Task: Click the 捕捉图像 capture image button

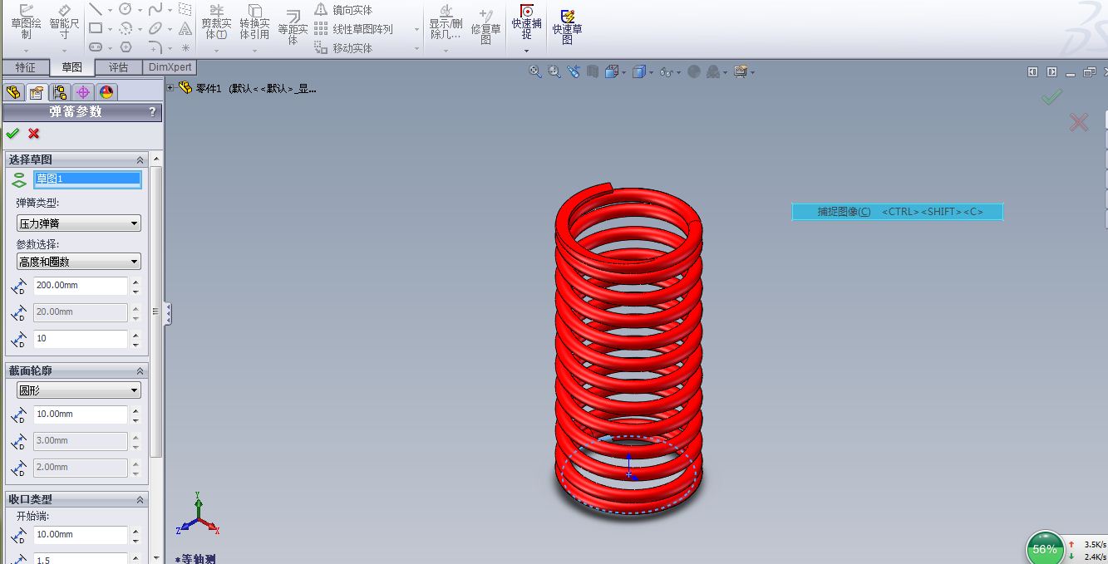Action: coord(896,211)
